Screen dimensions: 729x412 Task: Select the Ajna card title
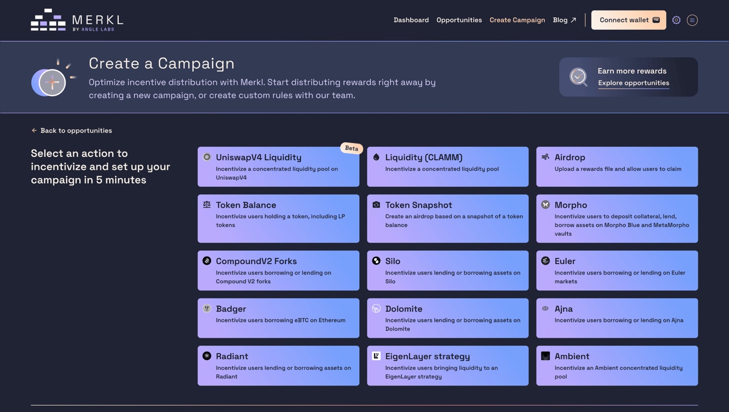coord(563,308)
